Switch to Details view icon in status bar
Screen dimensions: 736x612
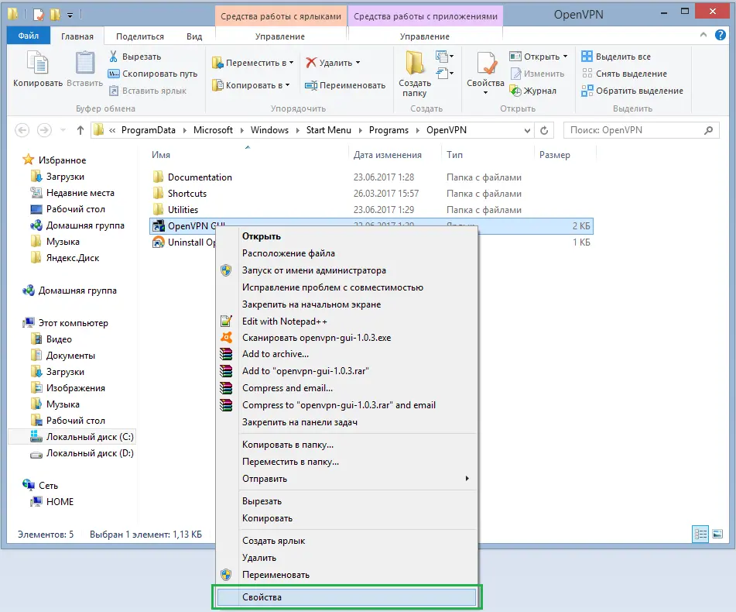click(x=700, y=534)
